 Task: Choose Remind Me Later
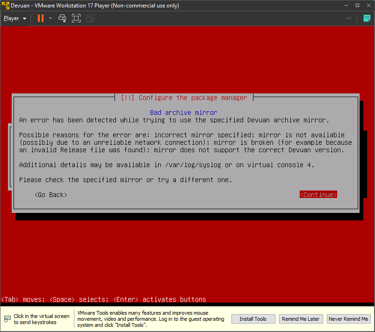(301, 319)
